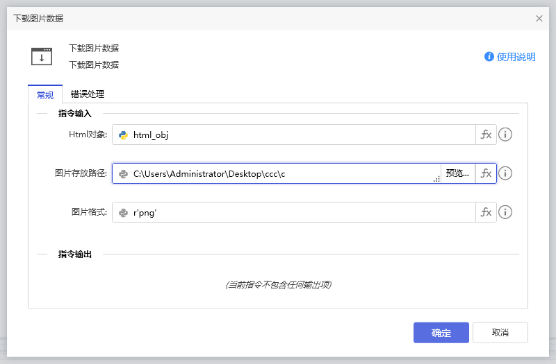Open the 使用说明 help link

[x=510, y=57]
